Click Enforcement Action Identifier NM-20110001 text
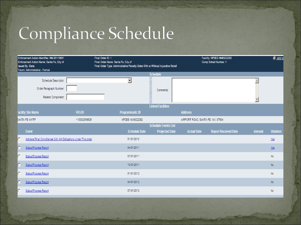The height and width of the screenshot is (225, 301). coord(41,58)
